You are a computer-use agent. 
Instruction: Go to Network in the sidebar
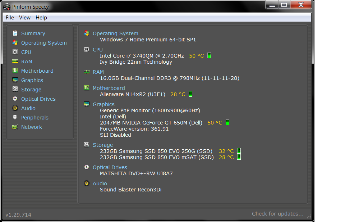click(x=32, y=127)
